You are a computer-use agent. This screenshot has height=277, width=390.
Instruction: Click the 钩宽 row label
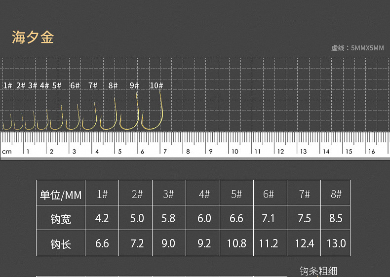tap(61, 219)
